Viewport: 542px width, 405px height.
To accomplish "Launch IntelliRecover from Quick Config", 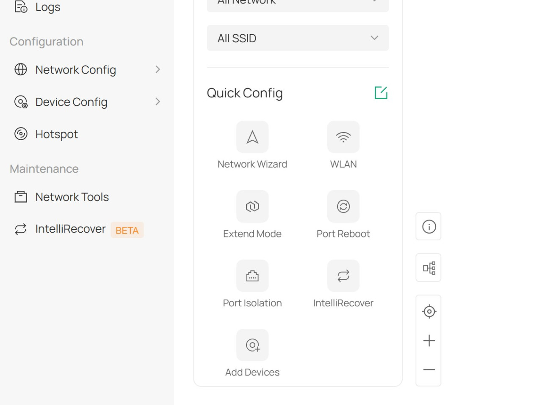I will click(343, 276).
